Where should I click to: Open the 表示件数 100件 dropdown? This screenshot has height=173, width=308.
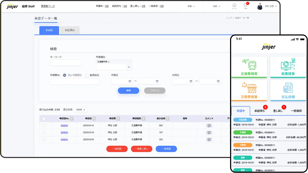coord(81,110)
